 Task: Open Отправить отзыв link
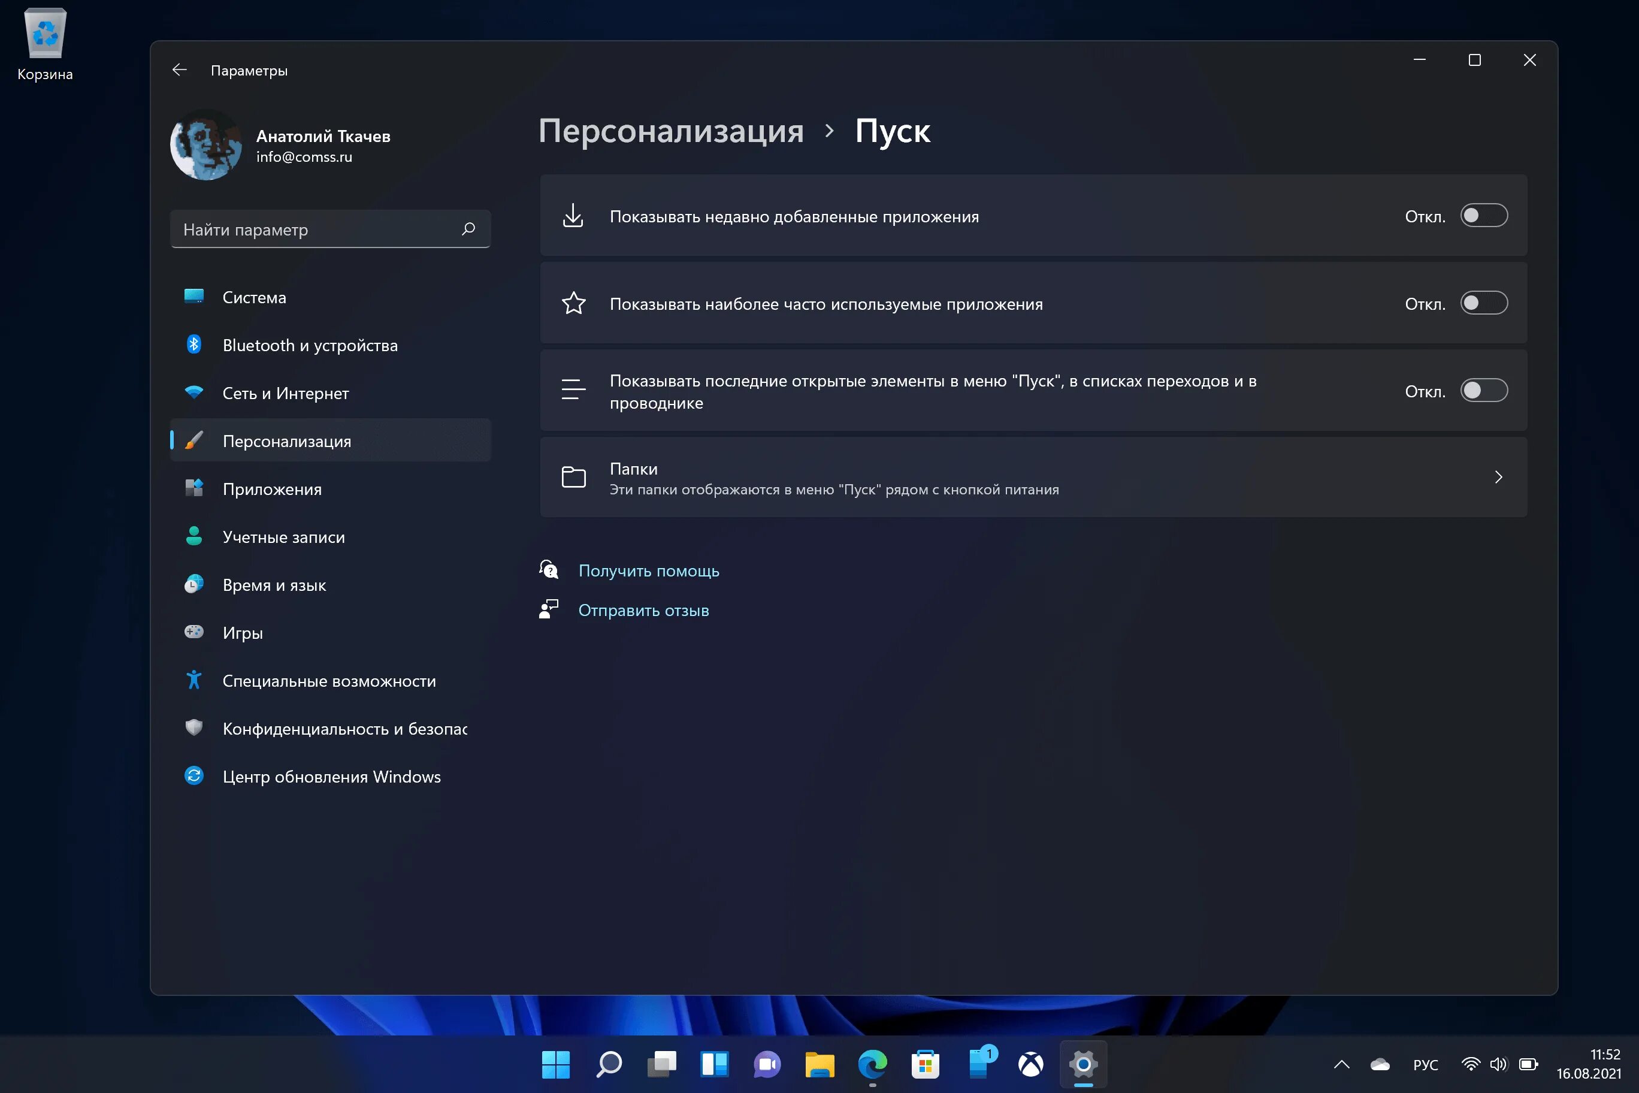coord(644,611)
